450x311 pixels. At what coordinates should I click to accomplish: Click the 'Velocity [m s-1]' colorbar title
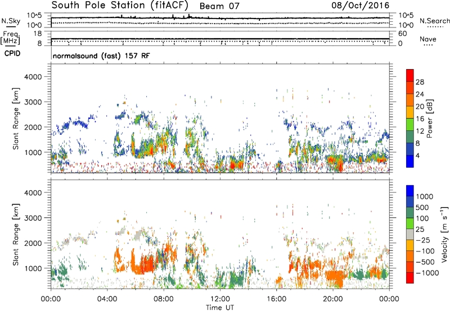point(444,234)
